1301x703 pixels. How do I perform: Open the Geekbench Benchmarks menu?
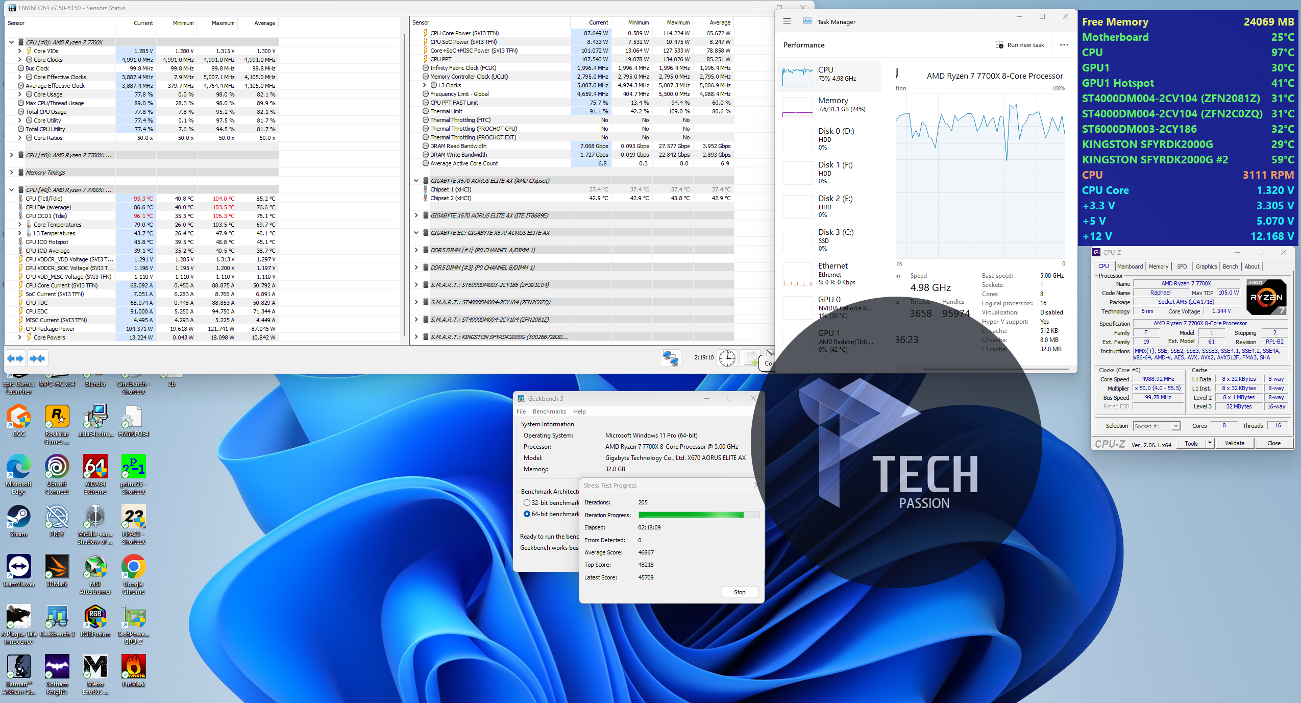[549, 411]
